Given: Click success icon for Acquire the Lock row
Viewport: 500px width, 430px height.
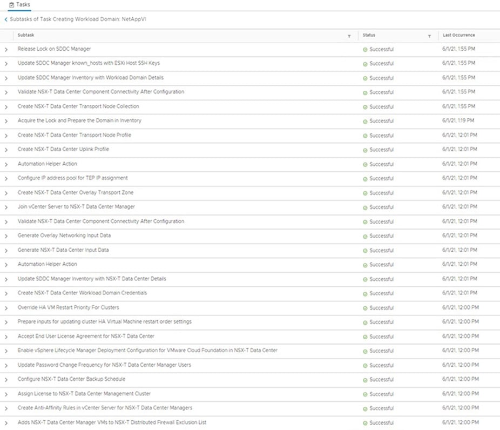Looking at the screenshot, I should tap(365, 121).
